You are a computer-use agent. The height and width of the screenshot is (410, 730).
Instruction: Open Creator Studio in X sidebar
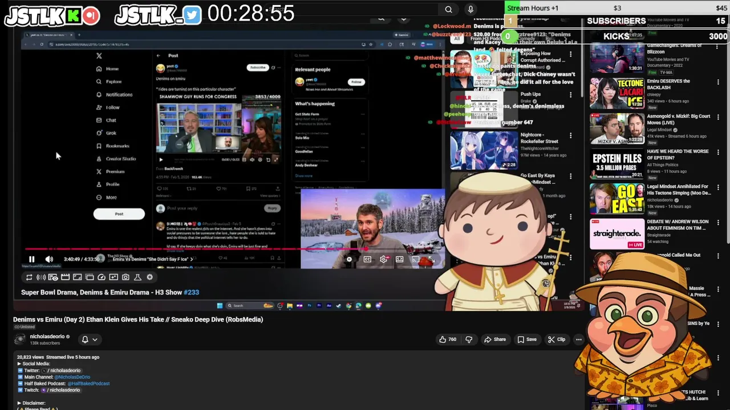[116, 158]
